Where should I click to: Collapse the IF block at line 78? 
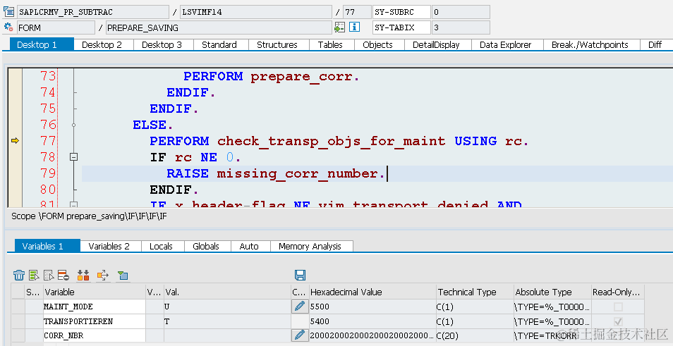click(73, 157)
